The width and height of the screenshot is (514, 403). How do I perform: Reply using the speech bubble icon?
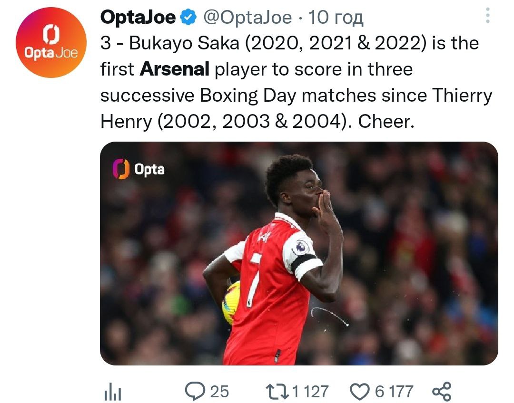pos(195,392)
